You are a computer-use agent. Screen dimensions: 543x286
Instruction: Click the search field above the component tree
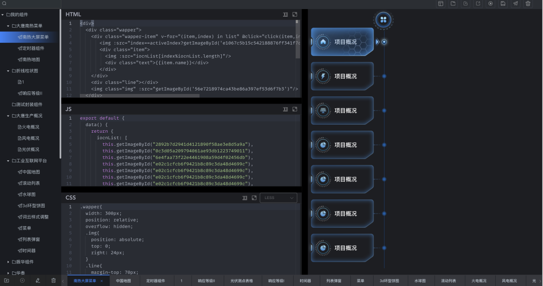tap(30, 4)
